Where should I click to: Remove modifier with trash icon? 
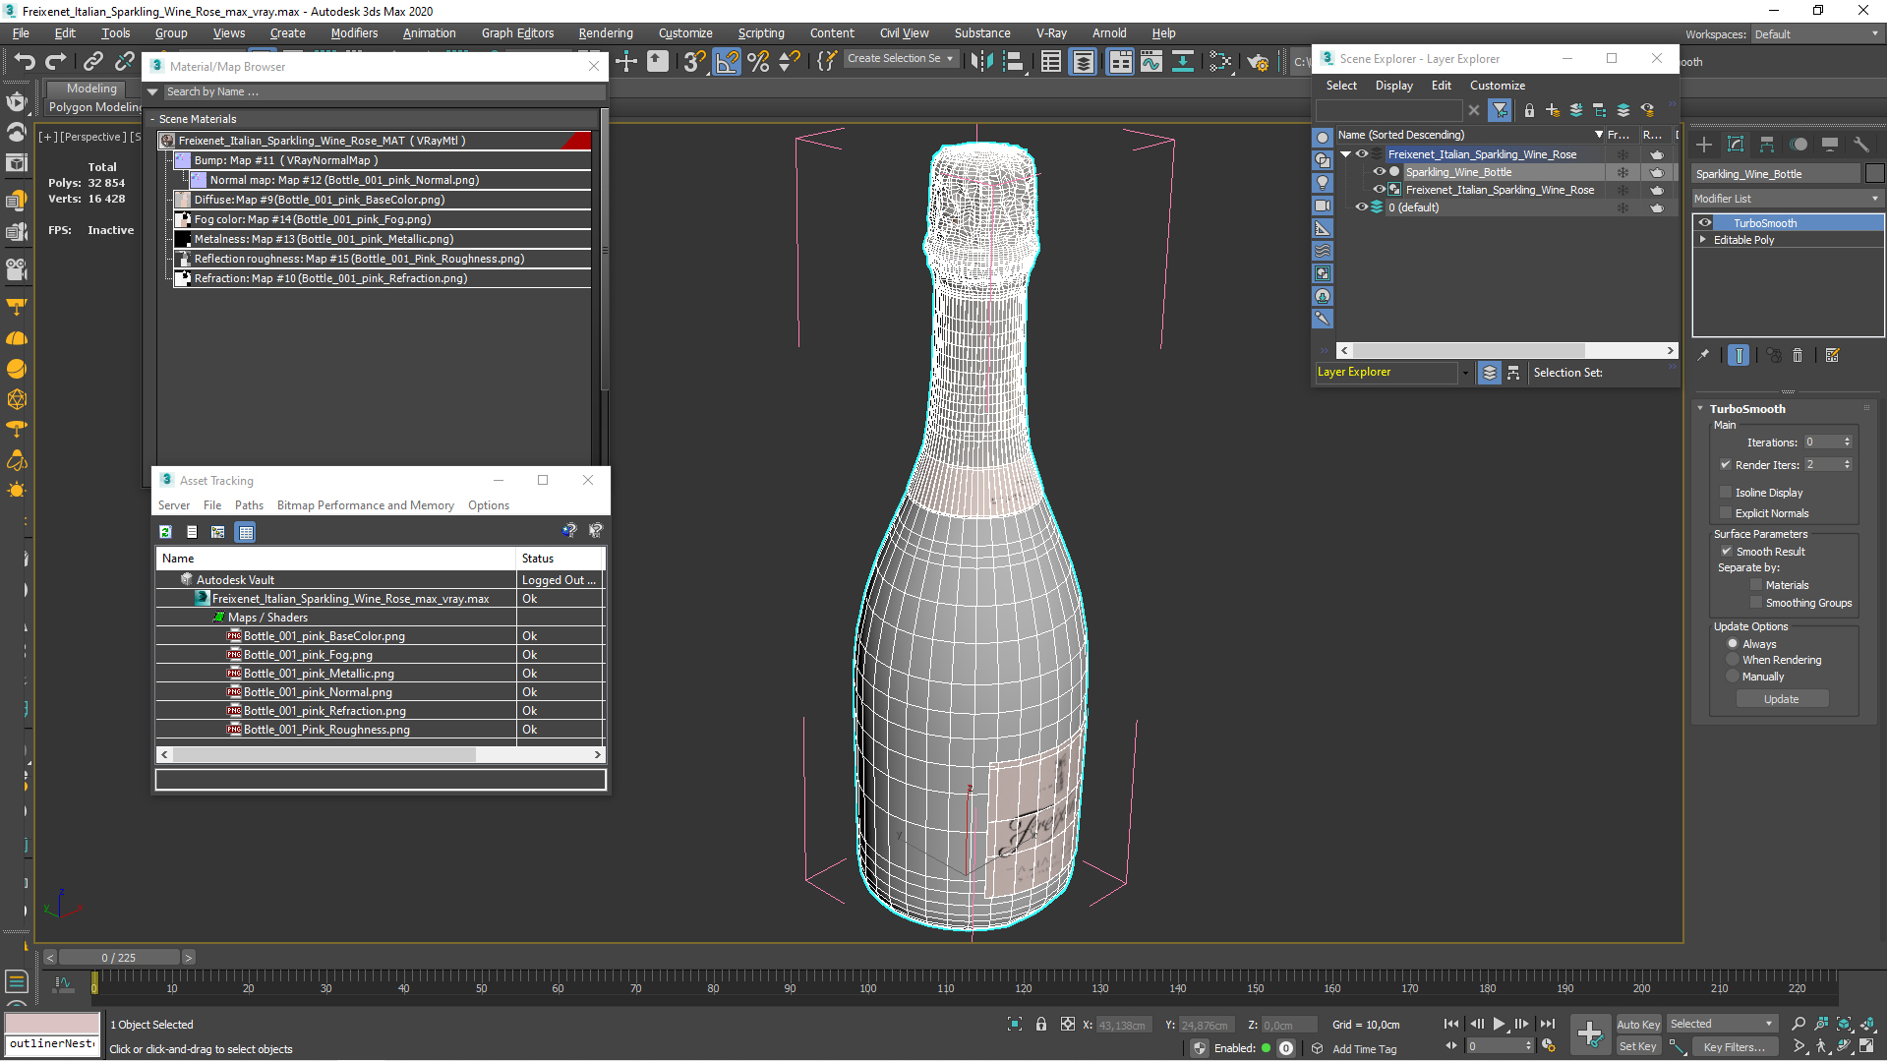[1798, 356]
